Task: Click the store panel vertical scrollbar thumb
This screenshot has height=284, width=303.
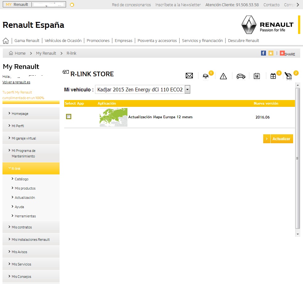Action: (297, 158)
